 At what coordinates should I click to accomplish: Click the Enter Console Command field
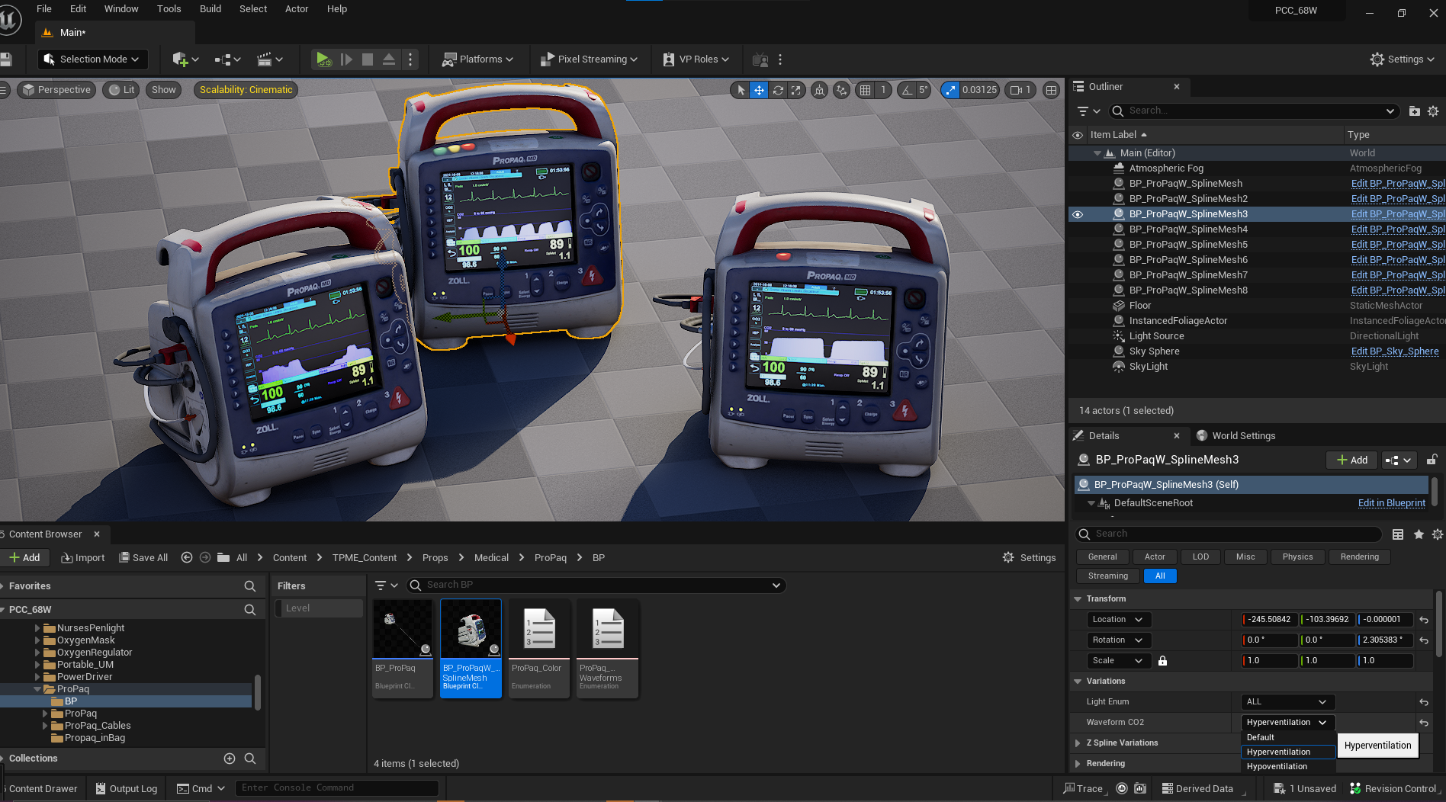click(336, 788)
